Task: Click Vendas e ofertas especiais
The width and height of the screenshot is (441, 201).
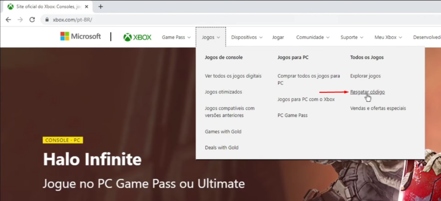Action: click(378, 108)
